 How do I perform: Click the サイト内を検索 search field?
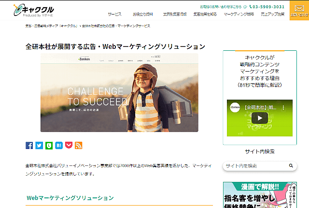(x=255, y=166)
